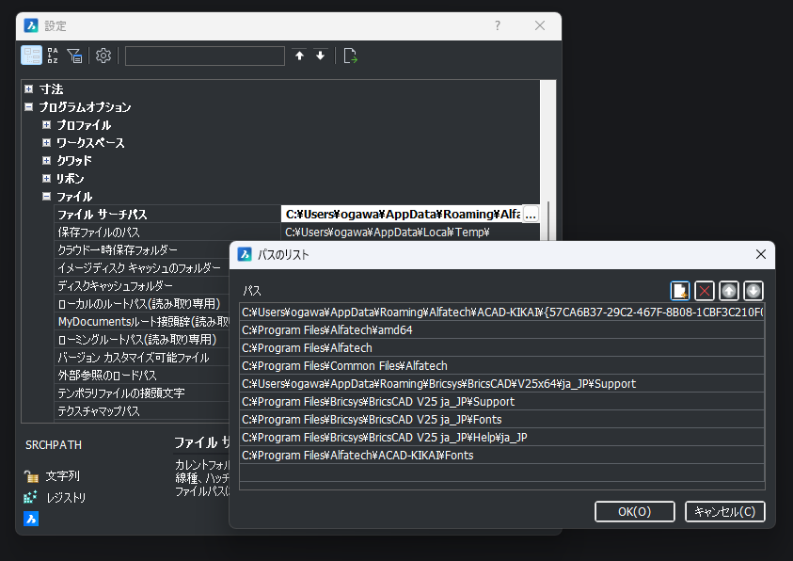Viewport: 793px width, 561px height.
Task: Expand the 寸法 tree node
Action: (x=29, y=89)
